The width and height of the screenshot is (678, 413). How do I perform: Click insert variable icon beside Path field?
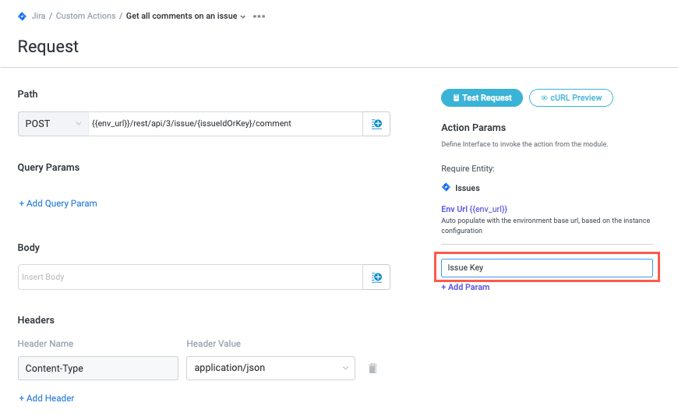tap(376, 123)
